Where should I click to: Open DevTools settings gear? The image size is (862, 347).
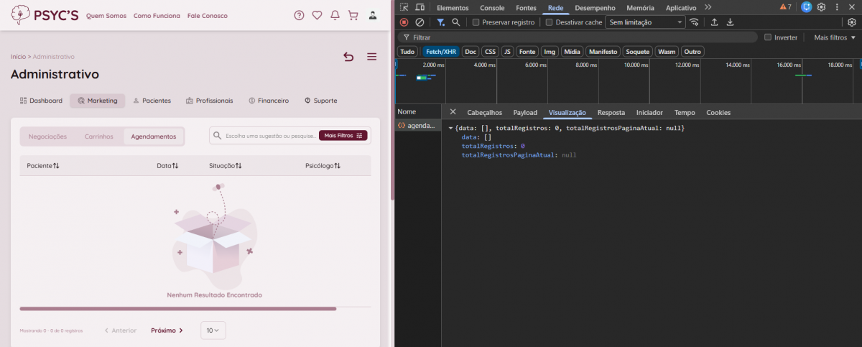(x=821, y=7)
